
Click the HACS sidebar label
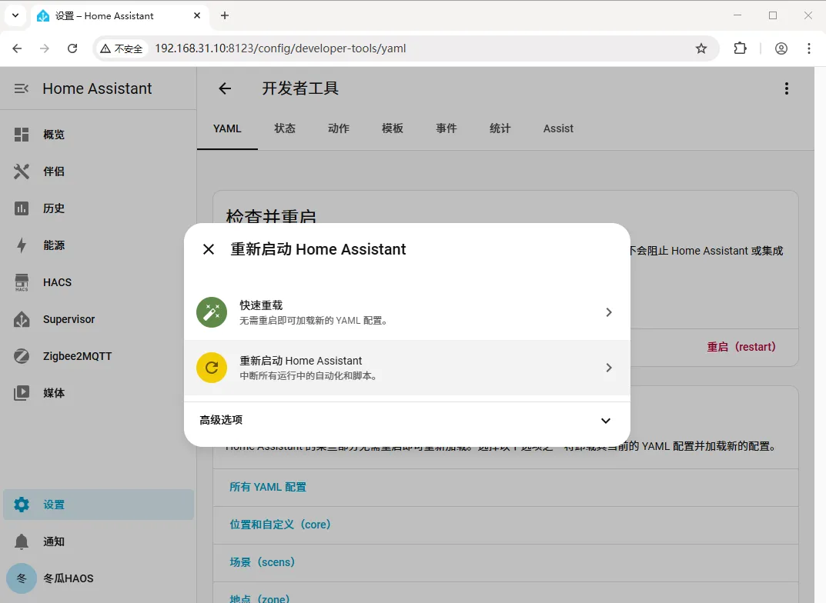point(58,282)
